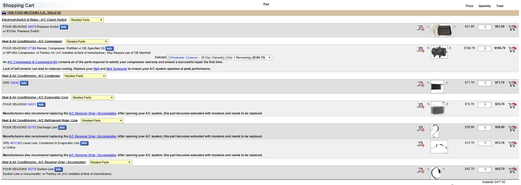Click the Subtotal $417.82 text
The width and height of the screenshot is (521, 185).
point(494,182)
